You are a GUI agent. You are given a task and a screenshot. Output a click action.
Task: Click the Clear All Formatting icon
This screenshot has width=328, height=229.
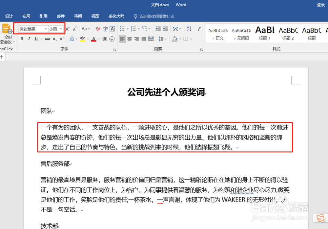[x=97, y=29]
